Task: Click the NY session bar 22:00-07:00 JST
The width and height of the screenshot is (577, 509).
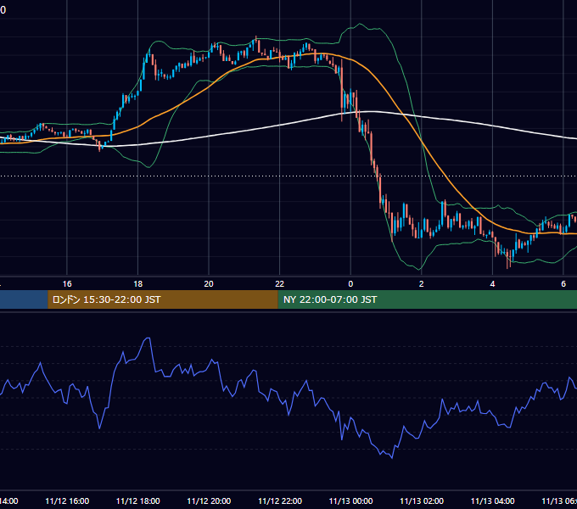Action: click(427, 299)
